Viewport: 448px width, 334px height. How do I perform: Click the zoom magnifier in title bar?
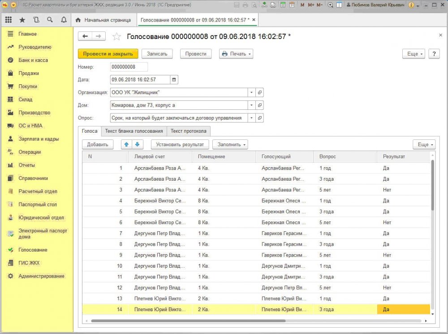330,5
